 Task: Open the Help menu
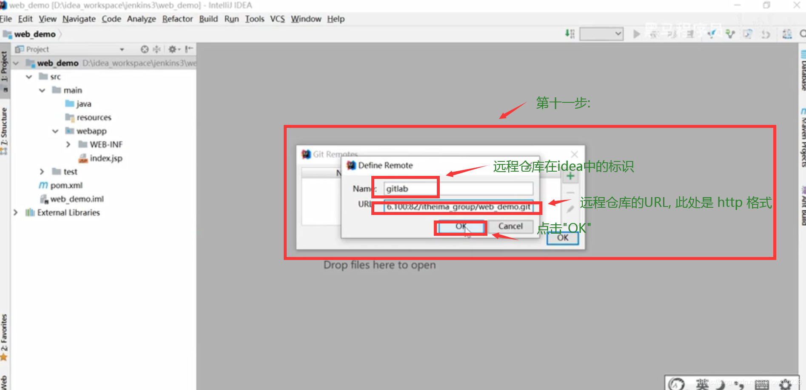coord(336,19)
